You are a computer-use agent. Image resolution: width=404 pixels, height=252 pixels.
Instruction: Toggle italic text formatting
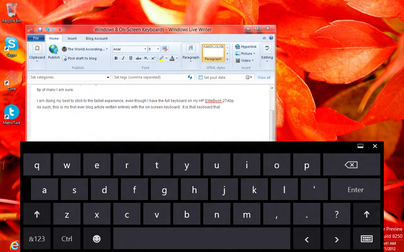(x=123, y=58)
